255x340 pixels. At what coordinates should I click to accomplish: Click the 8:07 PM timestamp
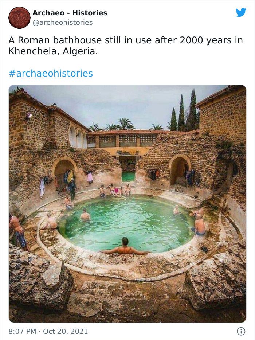click(x=22, y=331)
